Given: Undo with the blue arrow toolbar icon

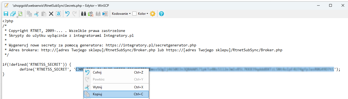Looking at the screenshot, I should point(67,14).
